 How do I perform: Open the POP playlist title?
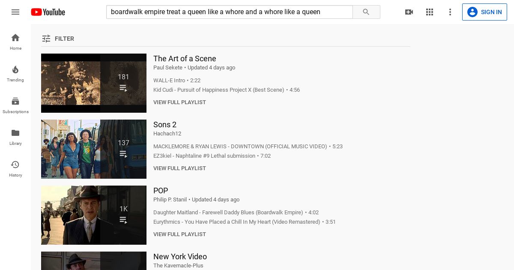click(161, 191)
